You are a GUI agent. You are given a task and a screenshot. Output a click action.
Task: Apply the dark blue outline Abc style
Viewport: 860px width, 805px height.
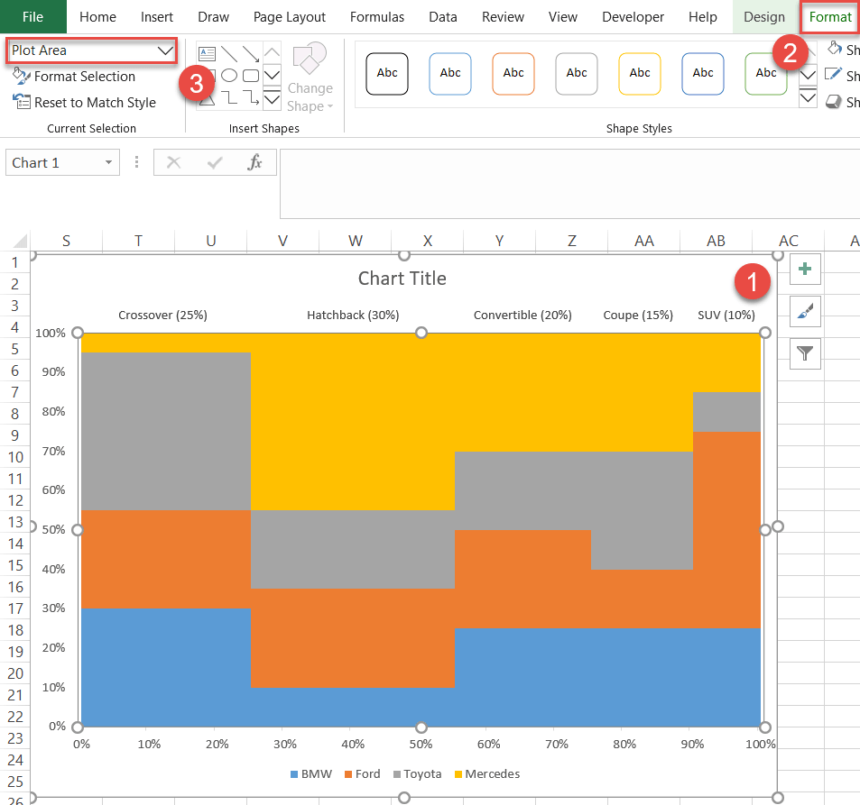703,73
